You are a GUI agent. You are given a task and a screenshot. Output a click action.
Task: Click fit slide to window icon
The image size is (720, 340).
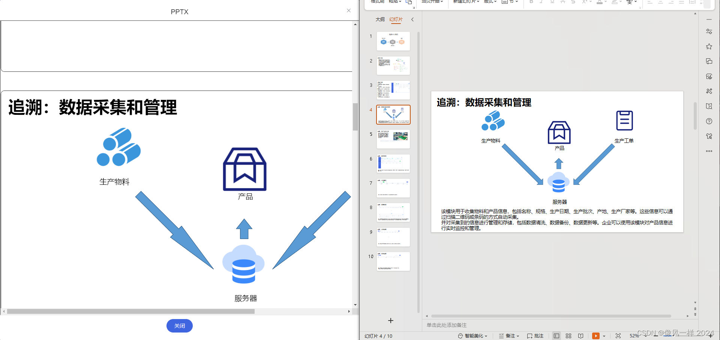point(618,336)
